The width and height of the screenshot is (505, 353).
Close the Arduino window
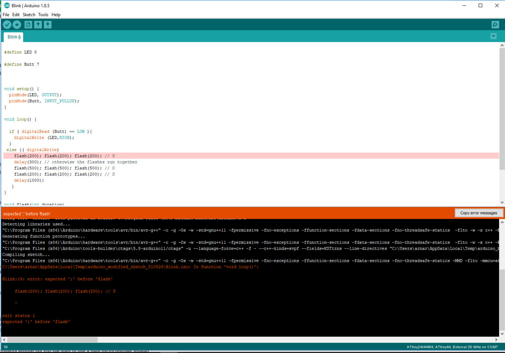click(497, 5)
